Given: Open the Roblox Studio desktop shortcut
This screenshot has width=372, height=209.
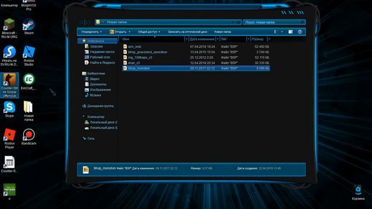Looking at the screenshot, I should pyautogui.click(x=28, y=56).
